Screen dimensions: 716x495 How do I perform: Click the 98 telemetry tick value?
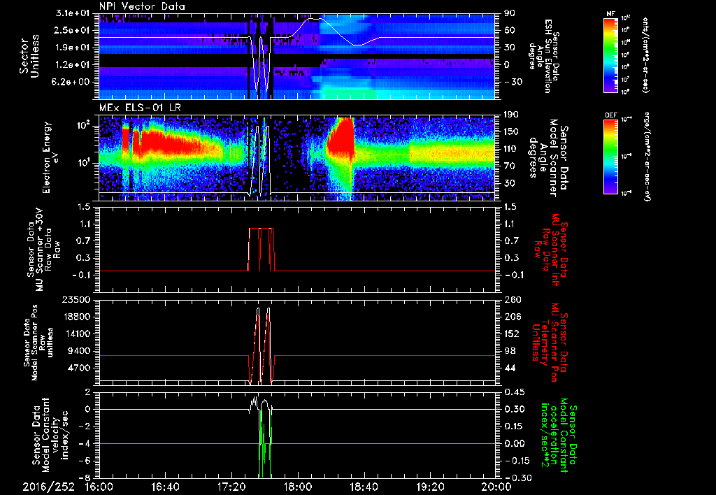click(x=509, y=351)
